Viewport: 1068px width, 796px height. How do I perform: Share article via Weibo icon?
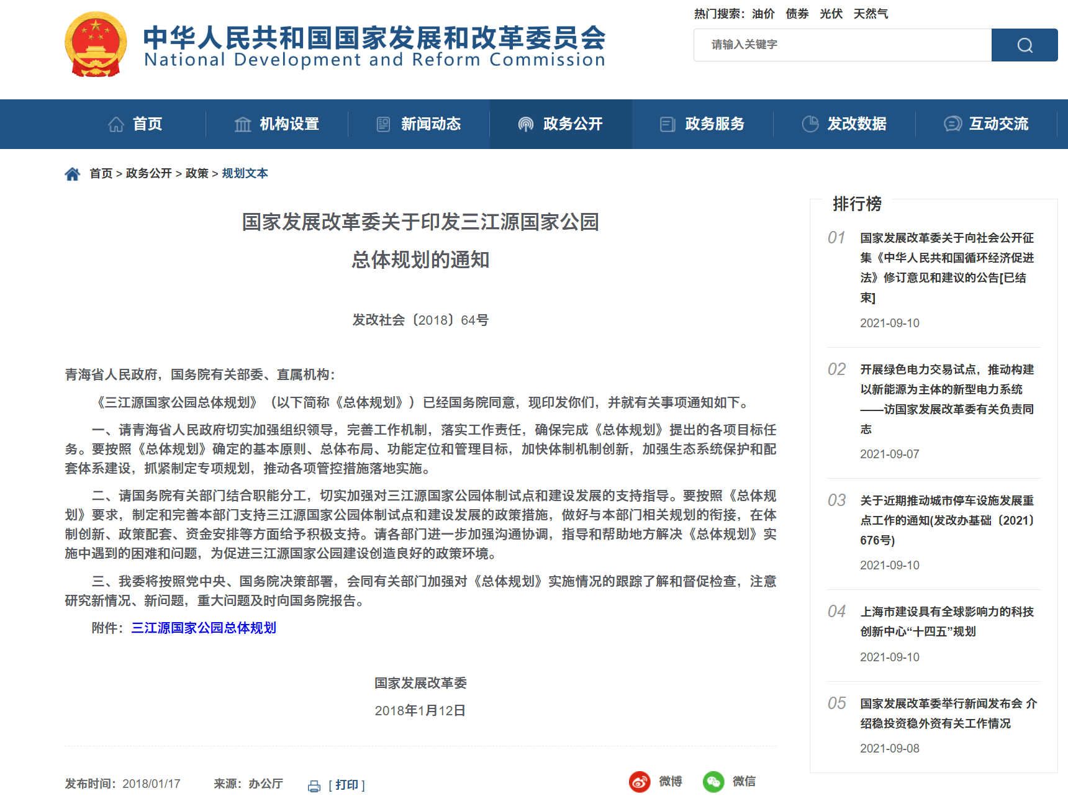(x=640, y=782)
